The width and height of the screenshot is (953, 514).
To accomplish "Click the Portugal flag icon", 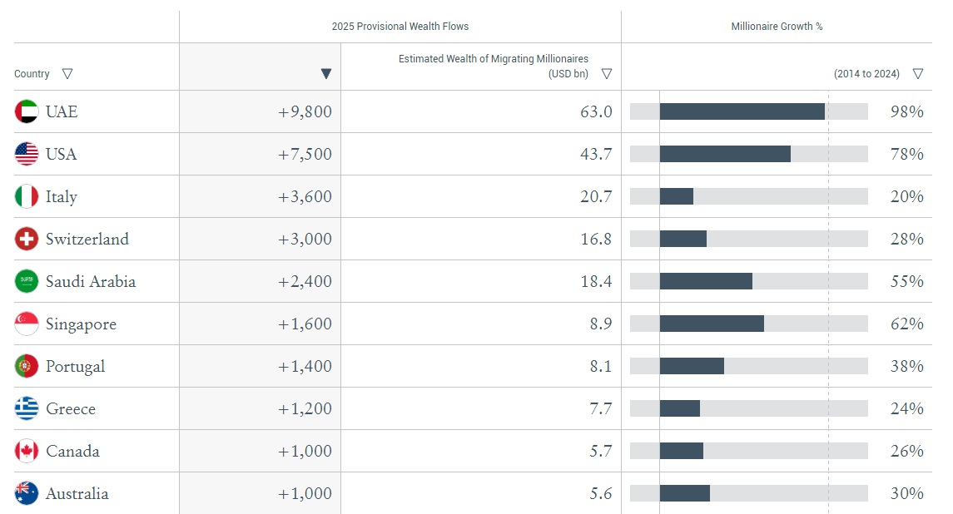I will 27,366.
